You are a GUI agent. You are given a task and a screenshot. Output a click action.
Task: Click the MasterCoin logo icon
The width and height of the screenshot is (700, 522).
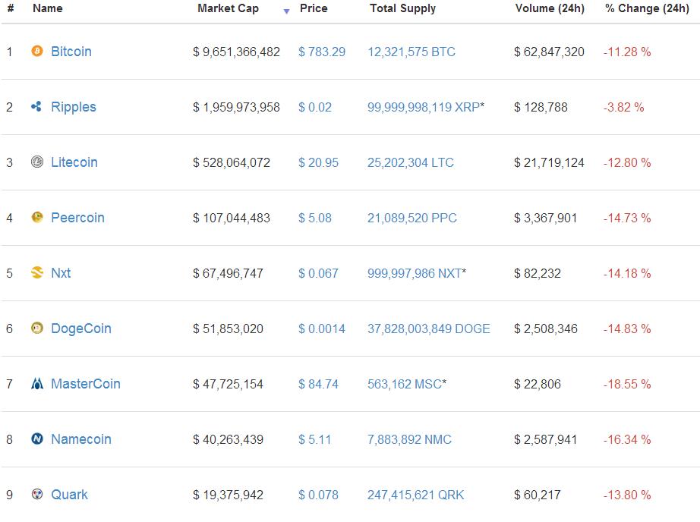[x=37, y=383]
